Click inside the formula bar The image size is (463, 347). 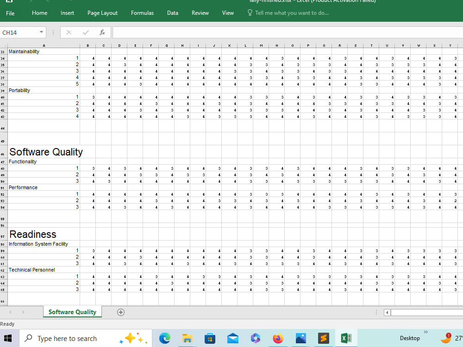[288, 32]
